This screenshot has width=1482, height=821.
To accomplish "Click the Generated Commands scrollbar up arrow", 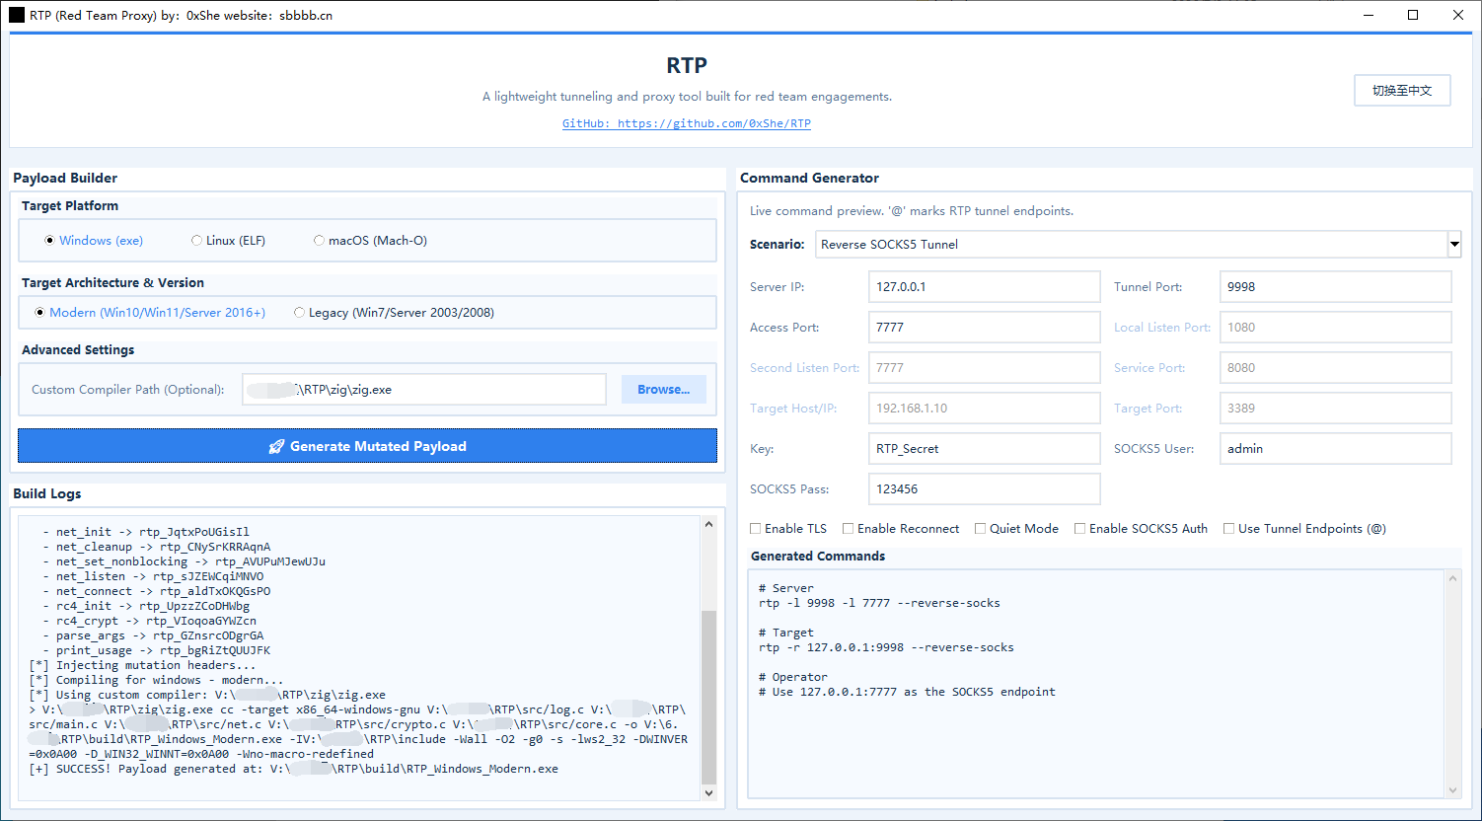I will pyautogui.click(x=1452, y=579).
